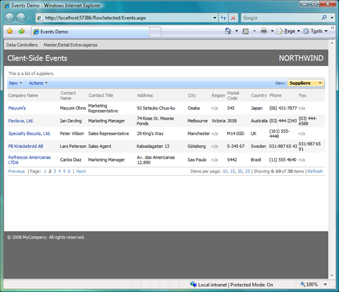Open the Pavlova, Ltd. supplier link

click(21, 121)
